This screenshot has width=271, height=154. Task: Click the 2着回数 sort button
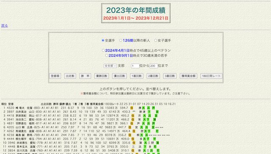tap(153, 76)
